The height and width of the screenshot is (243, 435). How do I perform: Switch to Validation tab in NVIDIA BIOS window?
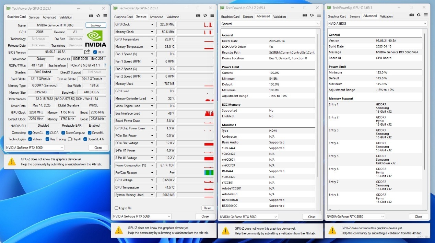point(386,16)
